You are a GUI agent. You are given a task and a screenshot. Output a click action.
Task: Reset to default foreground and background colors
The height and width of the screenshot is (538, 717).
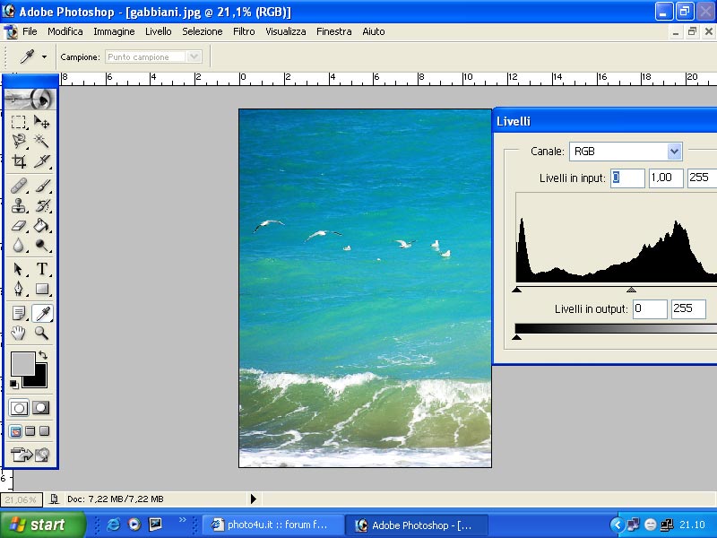[14, 384]
